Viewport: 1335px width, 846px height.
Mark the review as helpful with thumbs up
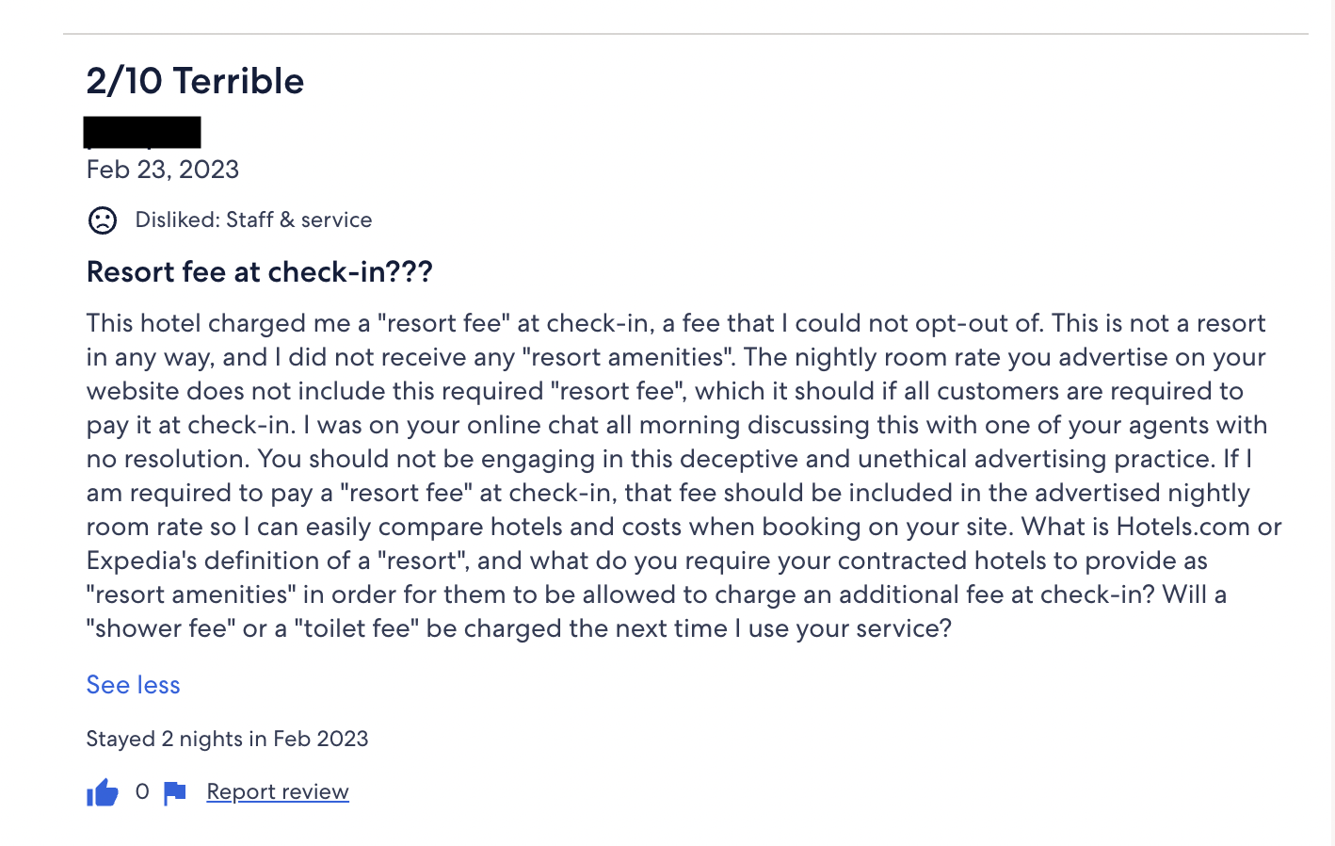(x=103, y=791)
